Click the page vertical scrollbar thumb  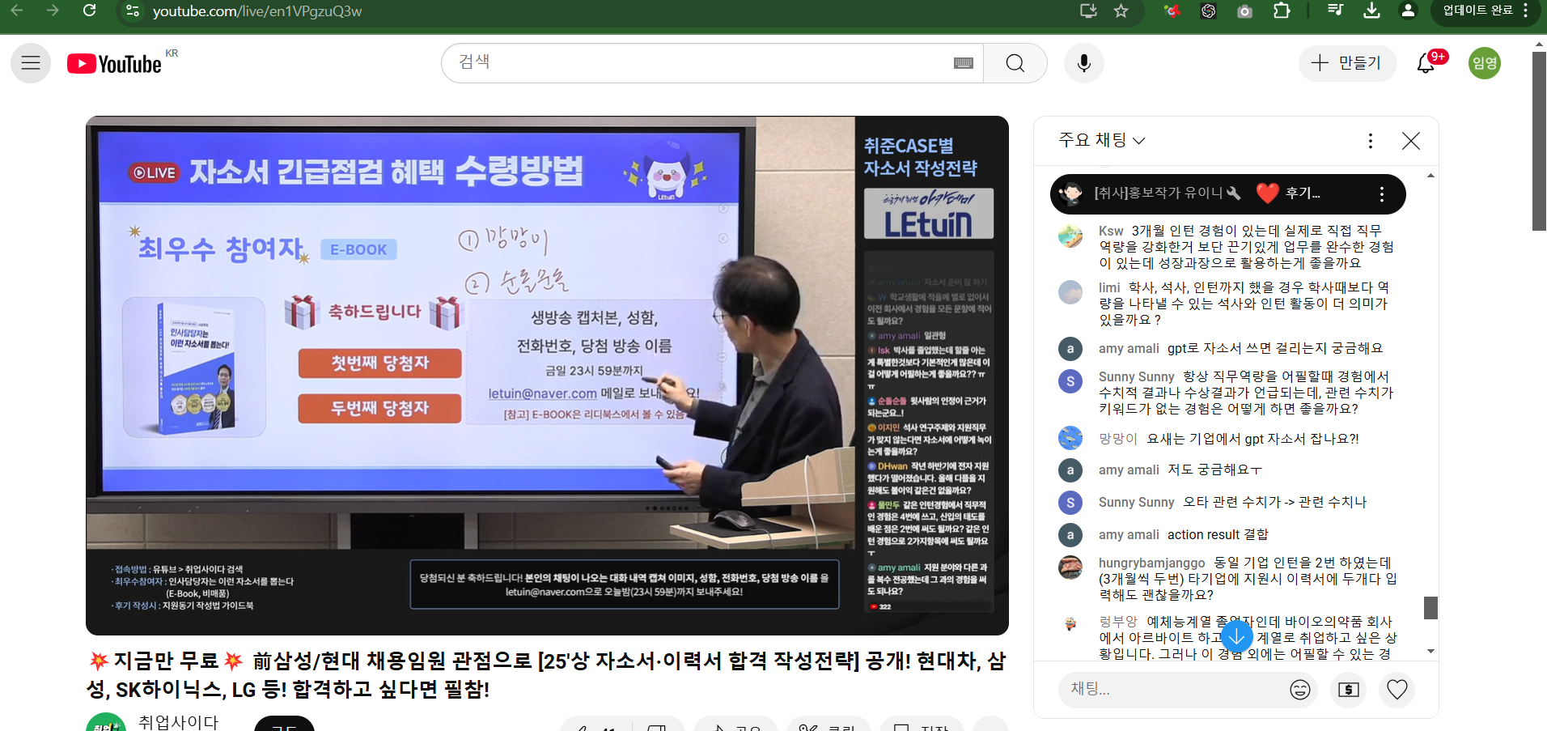coord(1539,142)
